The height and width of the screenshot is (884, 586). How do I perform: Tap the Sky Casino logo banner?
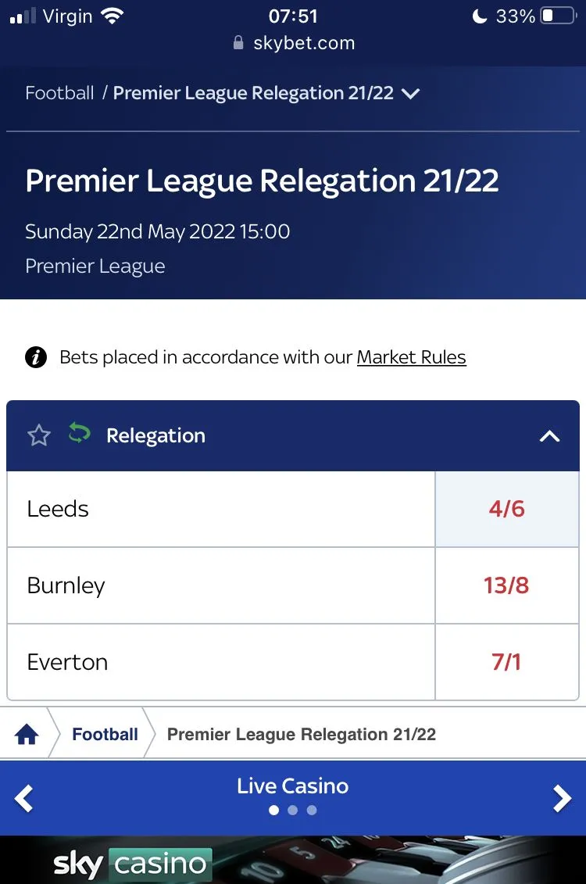[x=133, y=863]
